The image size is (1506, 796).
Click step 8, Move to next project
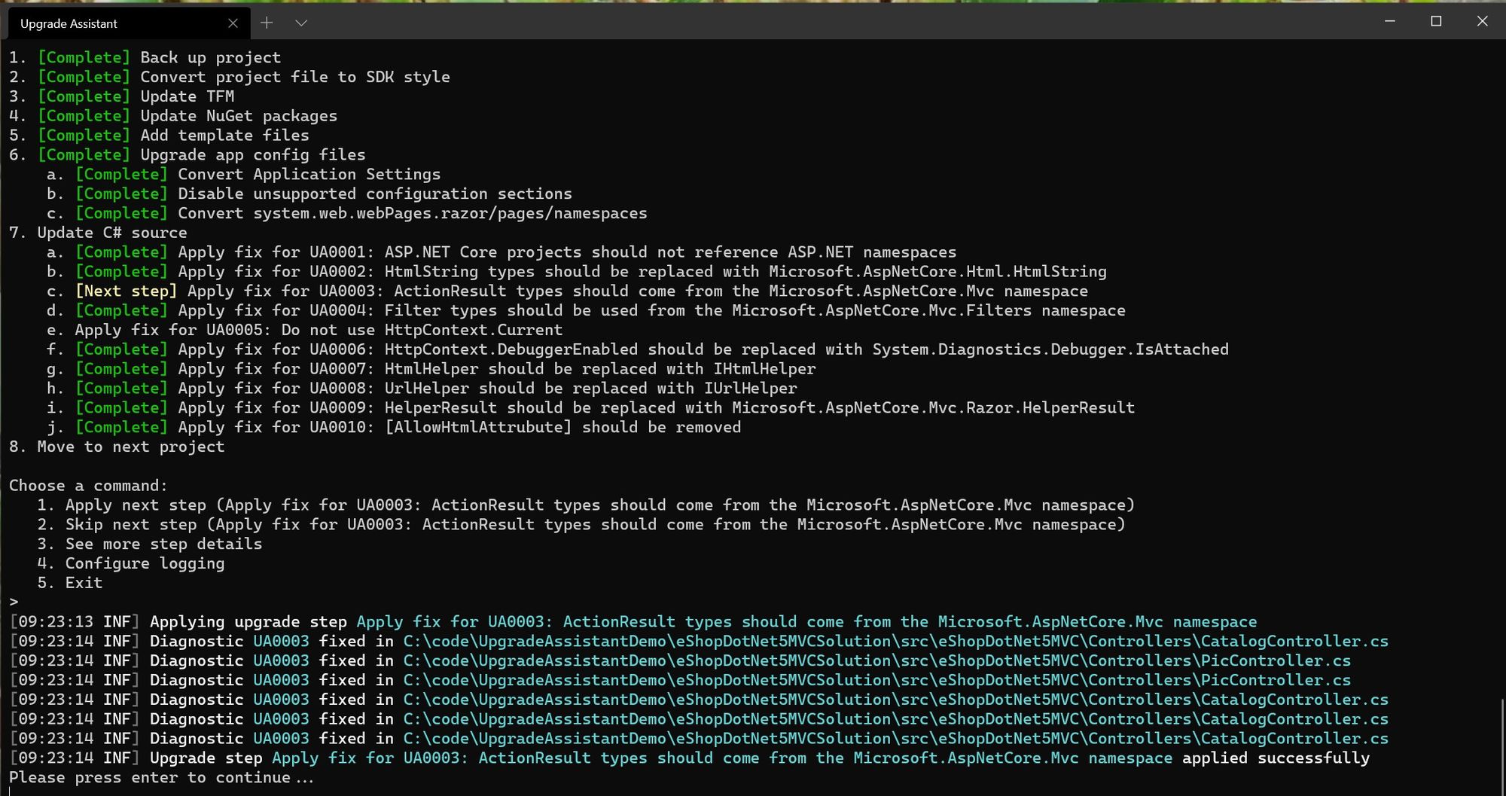pyautogui.click(x=117, y=447)
